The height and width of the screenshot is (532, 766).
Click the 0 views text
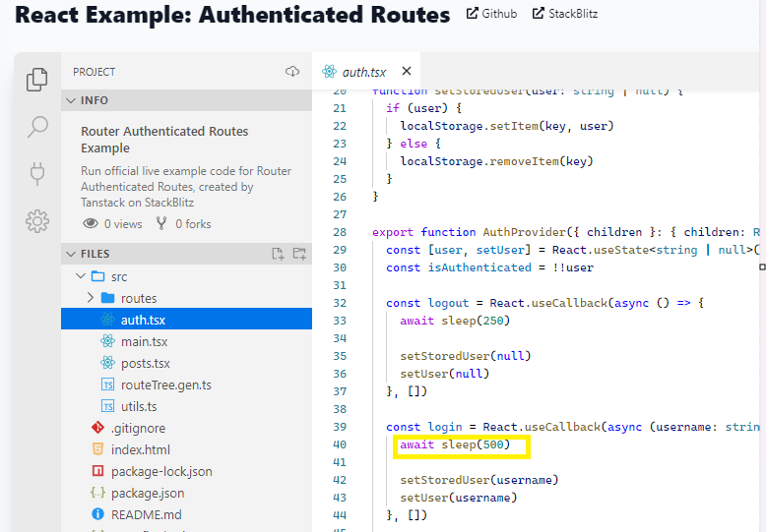(123, 224)
